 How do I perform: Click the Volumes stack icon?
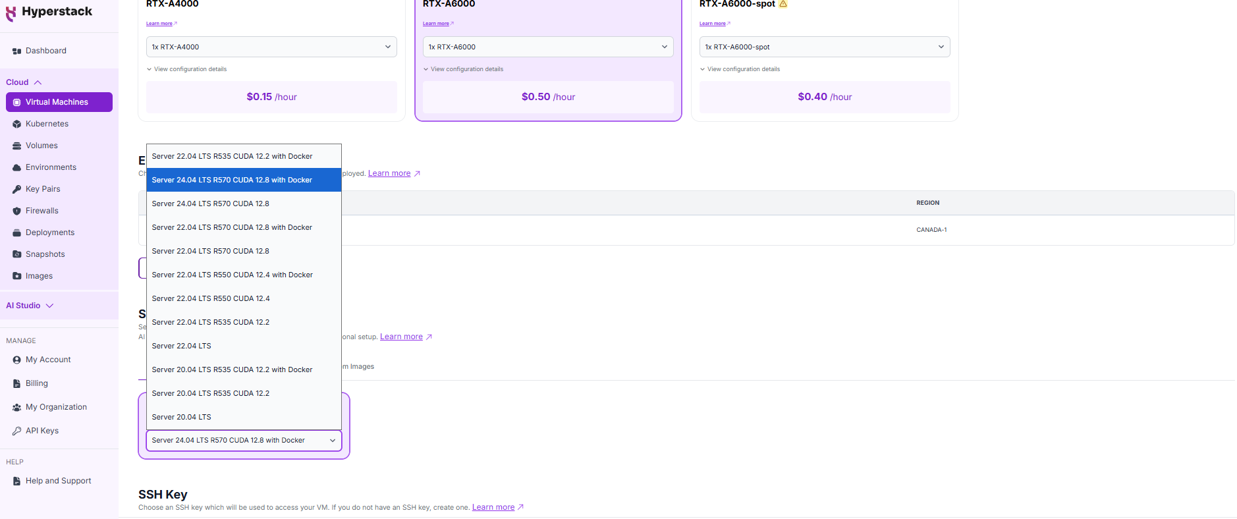(17, 146)
